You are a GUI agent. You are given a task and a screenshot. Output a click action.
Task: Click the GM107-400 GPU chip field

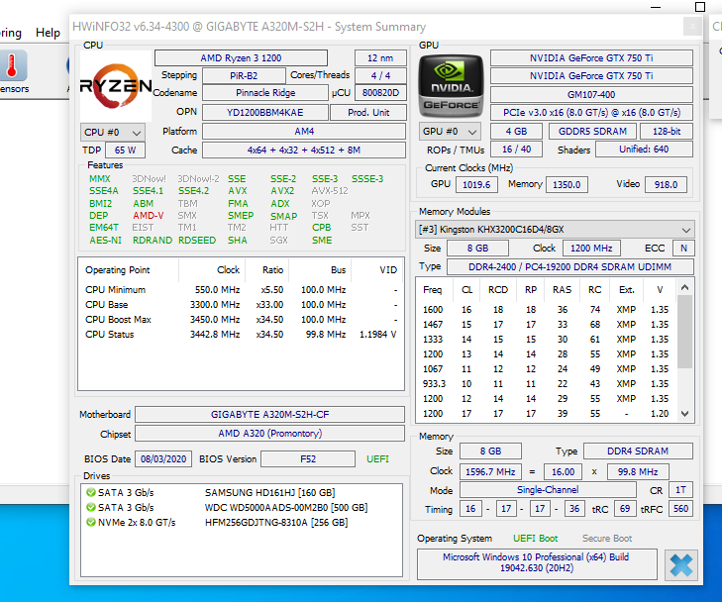click(591, 94)
